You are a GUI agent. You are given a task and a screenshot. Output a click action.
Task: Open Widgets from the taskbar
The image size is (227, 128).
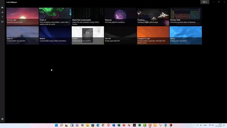point(72,125)
